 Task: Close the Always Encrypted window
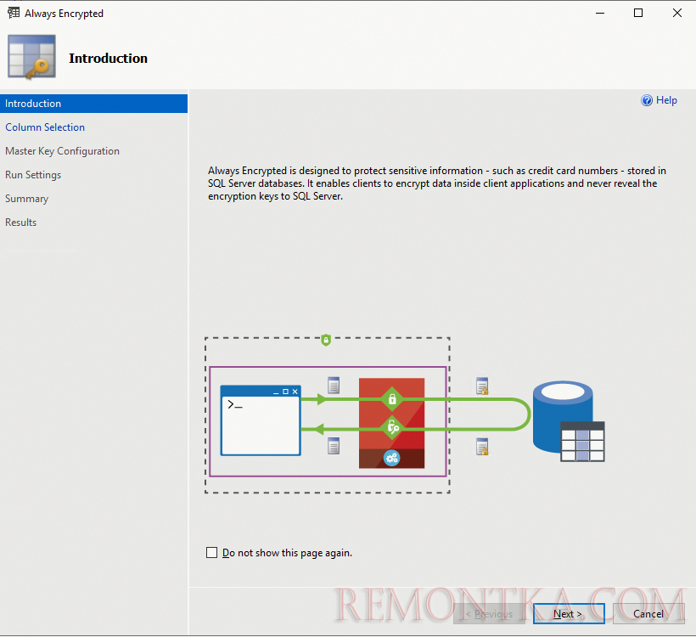[677, 13]
